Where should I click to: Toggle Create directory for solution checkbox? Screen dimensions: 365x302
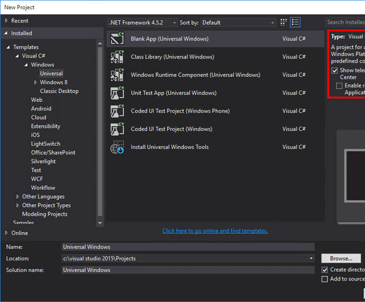(325, 270)
